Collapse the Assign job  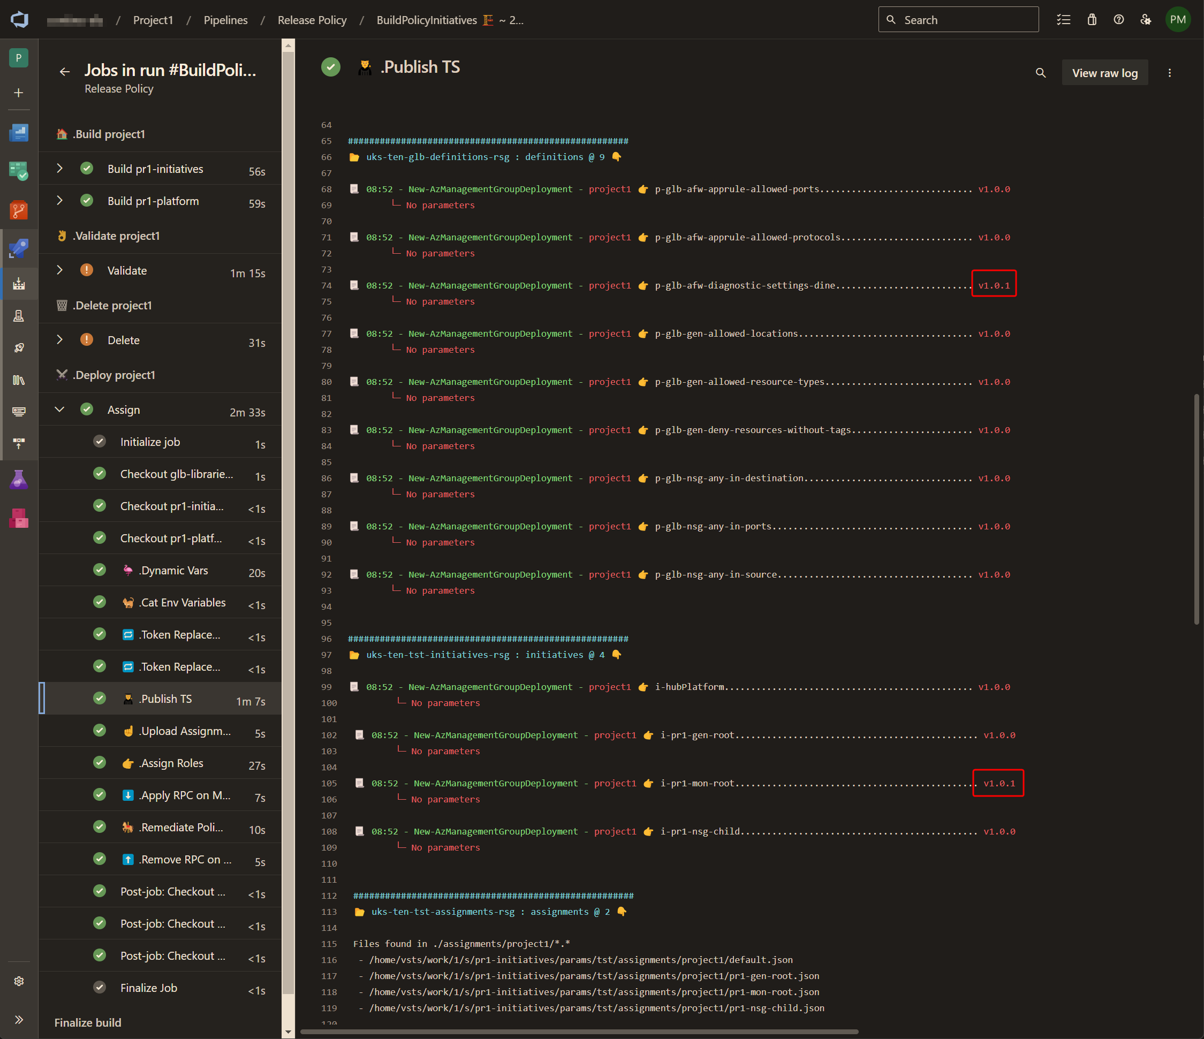pyautogui.click(x=60, y=409)
